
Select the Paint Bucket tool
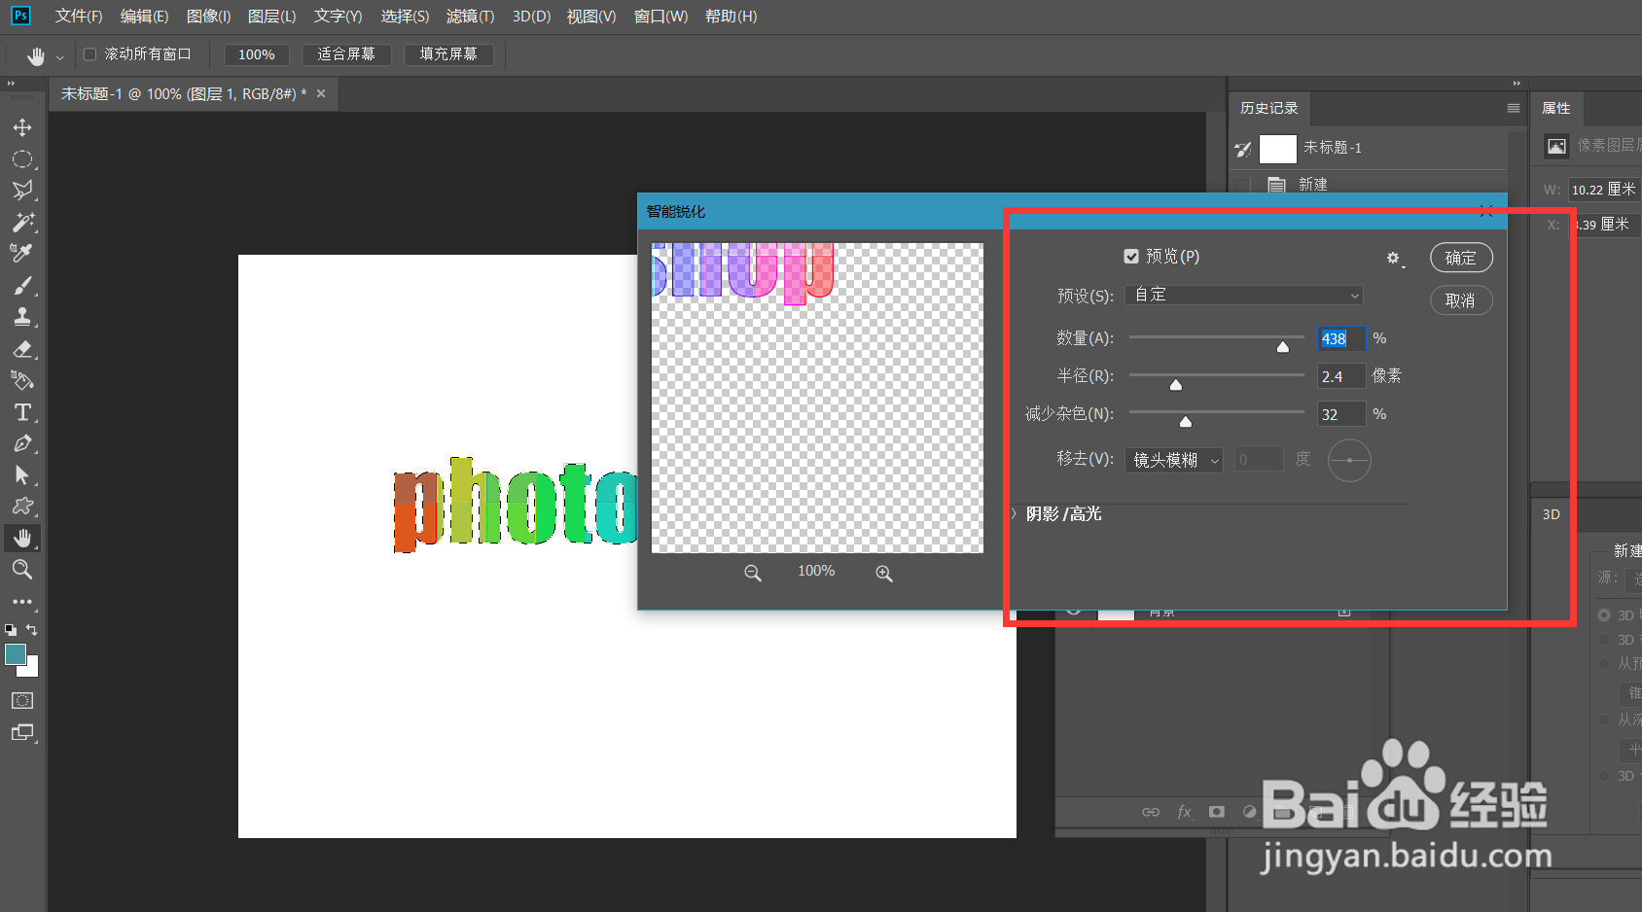[22, 380]
